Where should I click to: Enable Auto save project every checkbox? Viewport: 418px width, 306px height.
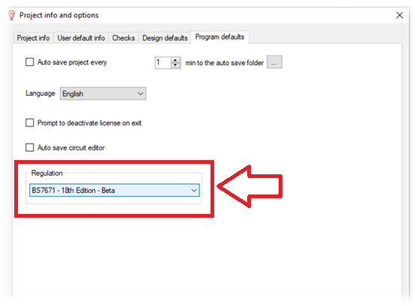point(30,62)
